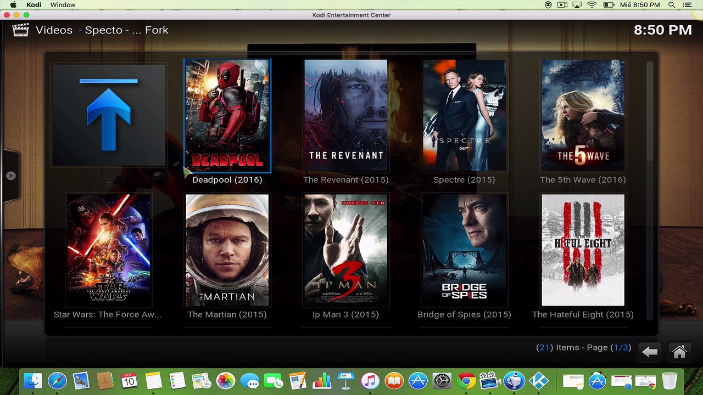Click the "Star Wars: The Force Aw..." title
703x395 pixels.
pyautogui.click(x=108, y=315)
